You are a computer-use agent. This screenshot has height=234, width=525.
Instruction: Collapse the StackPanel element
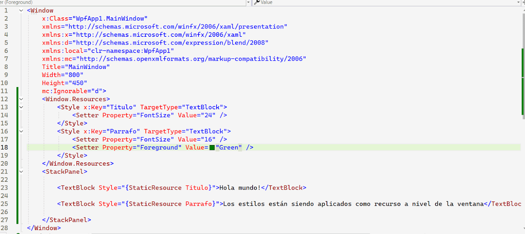coord(21,172)
